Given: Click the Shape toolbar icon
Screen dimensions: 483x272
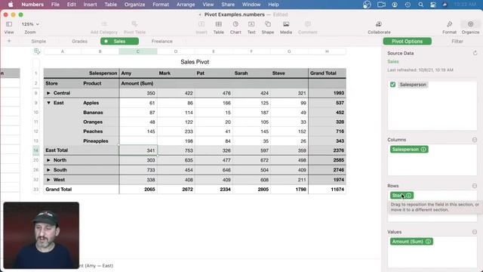Looking at the screenshot, I should coord(268,24).
